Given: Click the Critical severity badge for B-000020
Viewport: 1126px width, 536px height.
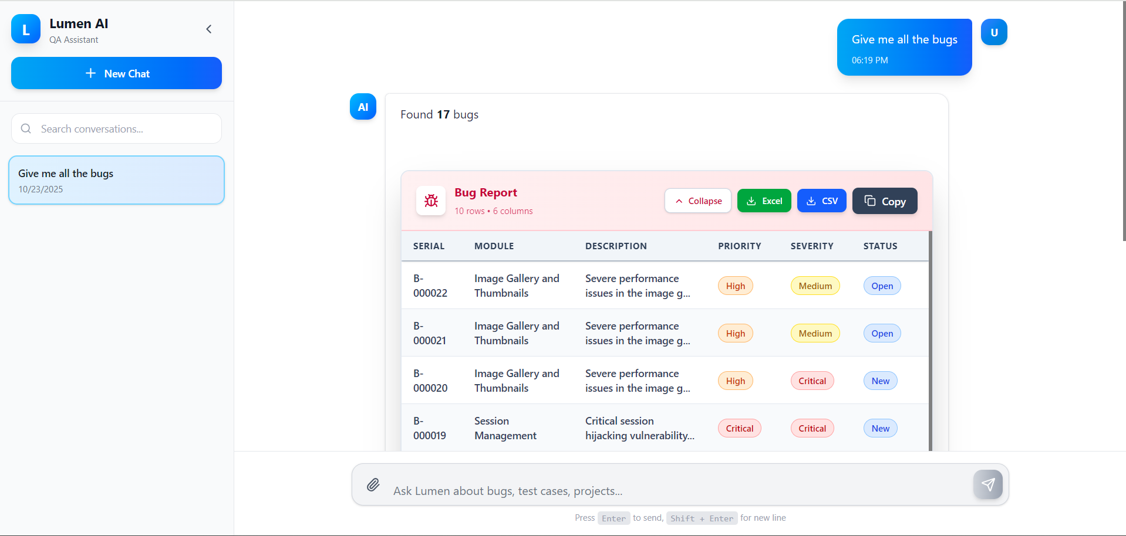Looking at the screenshot, I should [x=812, y=381].
